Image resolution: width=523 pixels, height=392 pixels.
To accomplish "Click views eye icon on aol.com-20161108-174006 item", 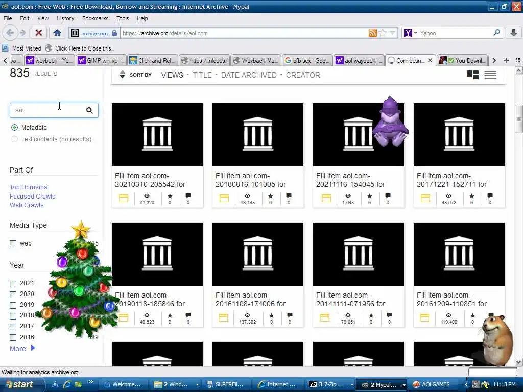I will 247,315.
